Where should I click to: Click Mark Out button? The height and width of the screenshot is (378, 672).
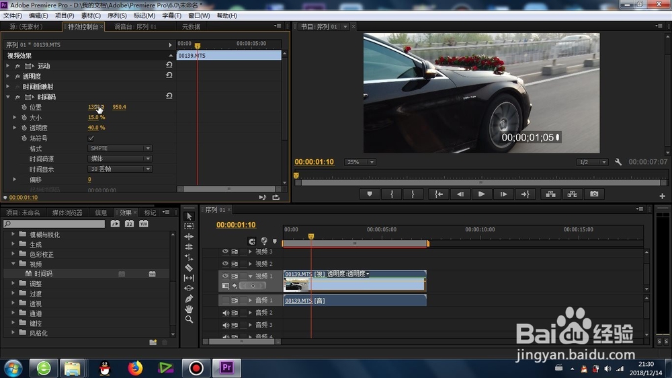(413, 194)
